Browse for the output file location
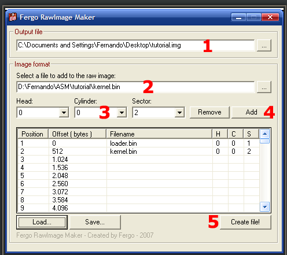The image size is (287, 255). point(264,46)
